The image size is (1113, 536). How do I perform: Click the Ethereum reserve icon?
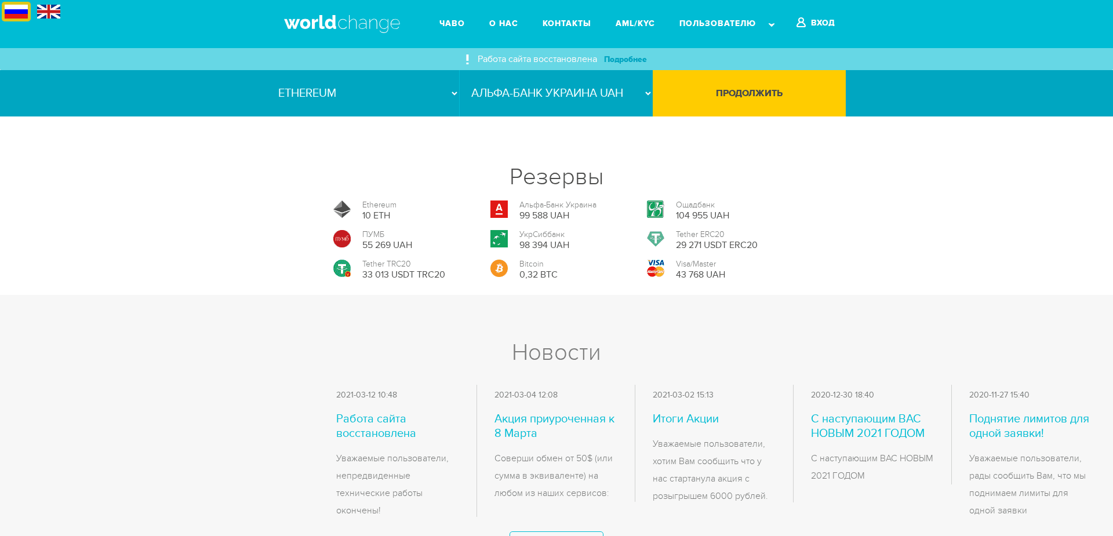tap(342, 210)
